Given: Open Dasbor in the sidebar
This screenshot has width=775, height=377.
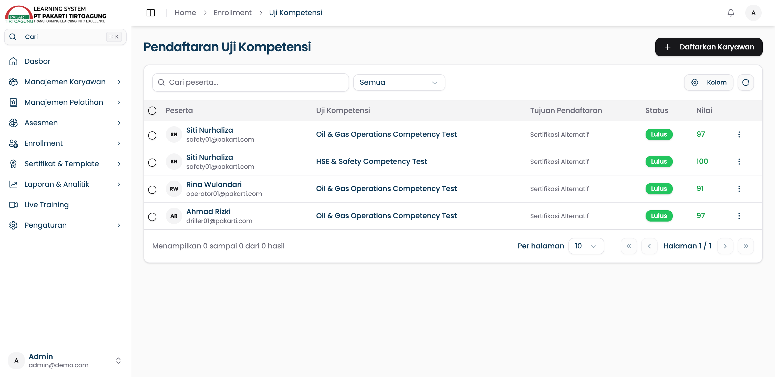Looking at the screenshot, I should click(x=65, y=61).
